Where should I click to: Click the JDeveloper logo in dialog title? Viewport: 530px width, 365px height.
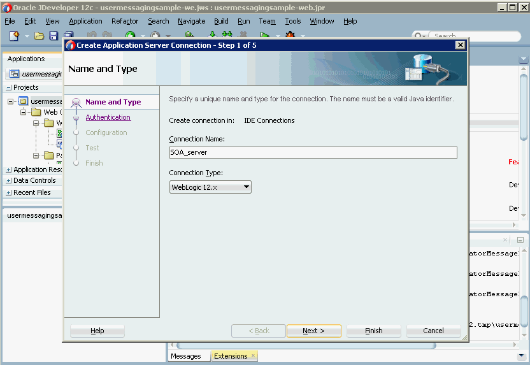(x=70, y=45)
